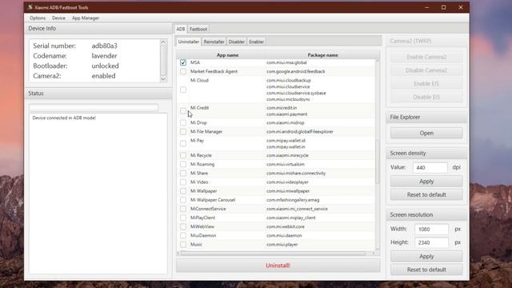Check the MiuiDaemon checkbox
Viewport: 512px width, 288px height.
point(183,235)
